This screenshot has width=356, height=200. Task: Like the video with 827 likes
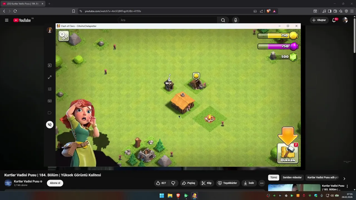click(x=161, y=183)
